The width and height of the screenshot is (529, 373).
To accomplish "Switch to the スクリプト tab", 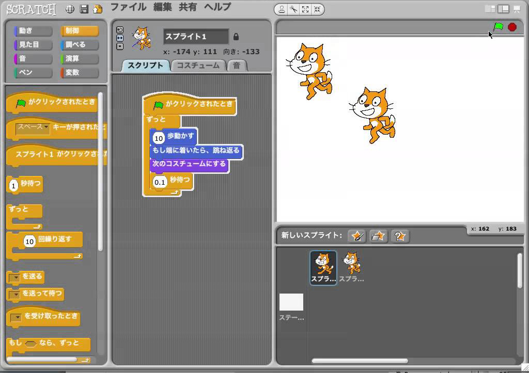I will pyautogui.click(x=145, y=66).
